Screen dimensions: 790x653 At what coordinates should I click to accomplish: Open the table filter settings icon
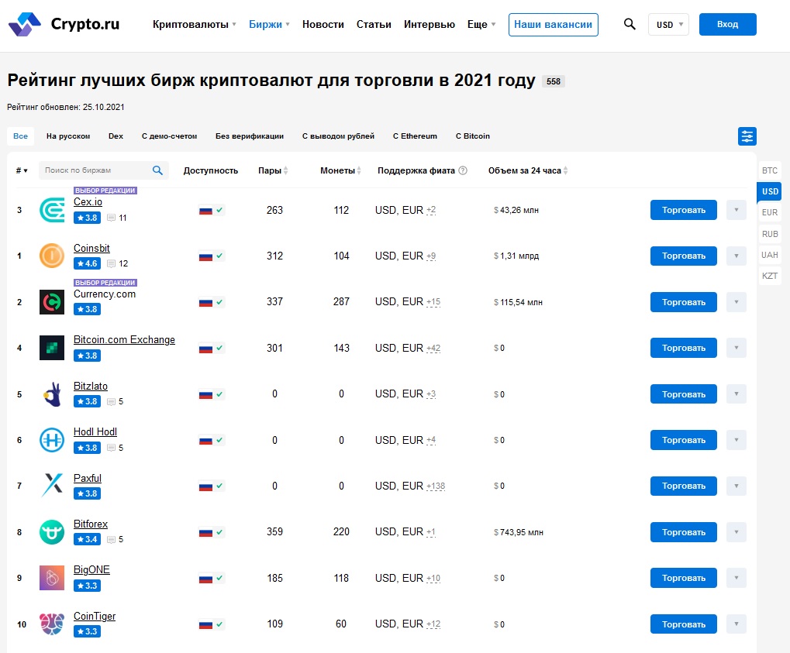coord(747,136)
